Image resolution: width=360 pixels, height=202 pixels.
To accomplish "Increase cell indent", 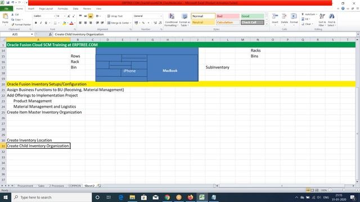I will tap(102, 23).
